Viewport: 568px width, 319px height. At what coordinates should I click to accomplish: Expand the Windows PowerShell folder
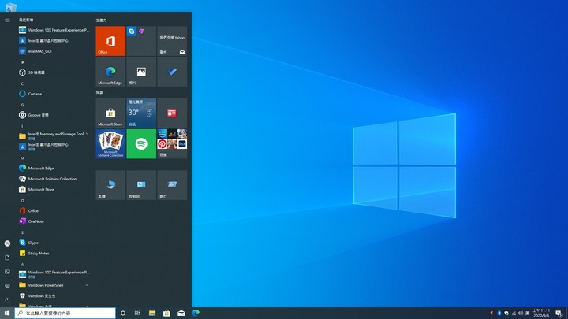click(x=54, y=285)
